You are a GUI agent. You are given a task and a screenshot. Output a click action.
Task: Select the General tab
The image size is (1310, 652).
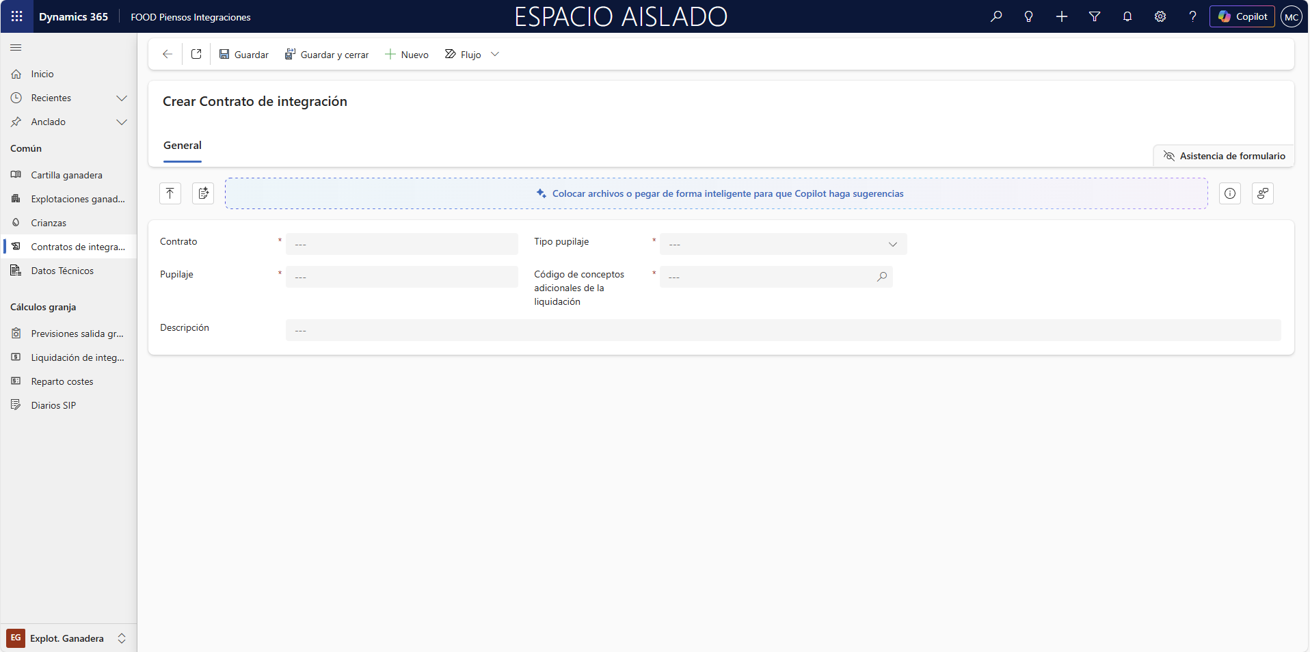click(x=183, y=146)
